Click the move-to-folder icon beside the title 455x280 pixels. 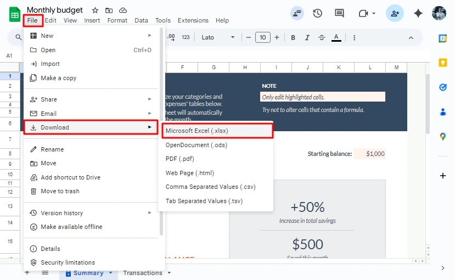pyautogui.click(x=109, y=10)
